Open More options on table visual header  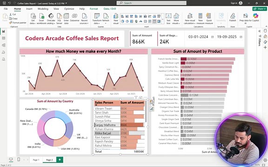[x=146, y=97]
